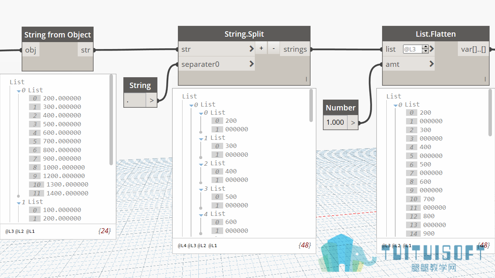Click the String from Object node title
This screenshot has width=495, height=278.
tap(58, 35)
